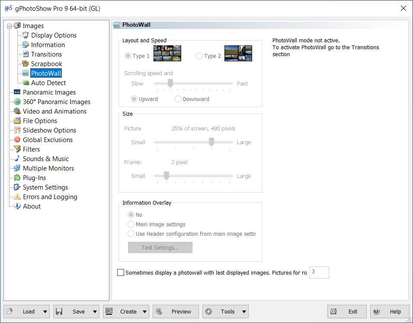Click the scrolling speed slider handle

coord(170,83)
